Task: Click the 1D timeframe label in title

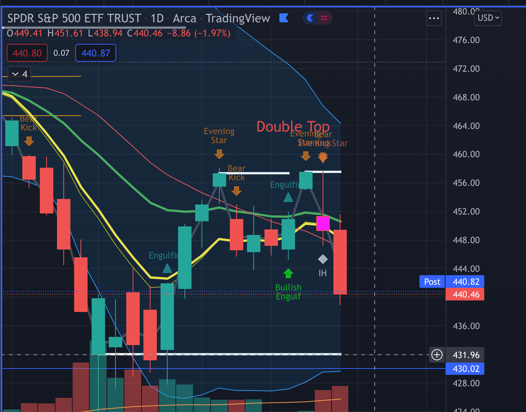Action: [x=157, y=18]
